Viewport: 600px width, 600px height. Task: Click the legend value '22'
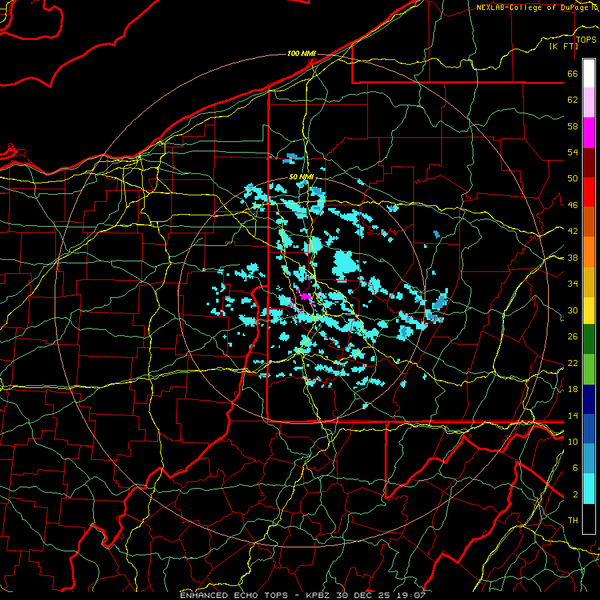coord(573,363)
